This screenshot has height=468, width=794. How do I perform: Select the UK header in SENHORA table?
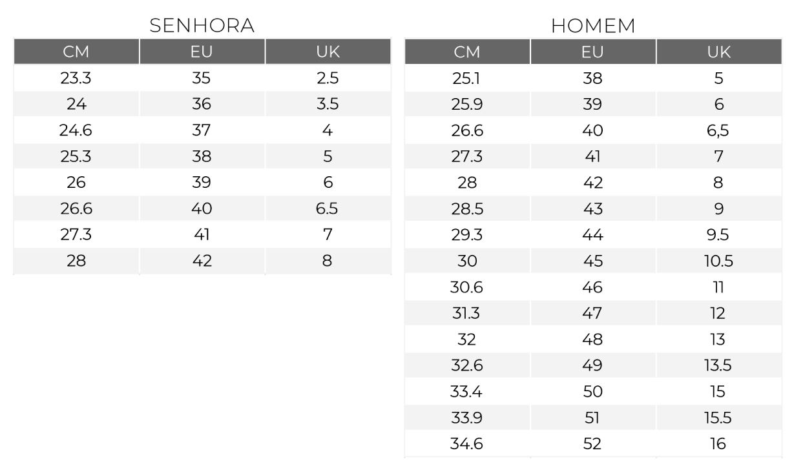(x=328, y=52)
